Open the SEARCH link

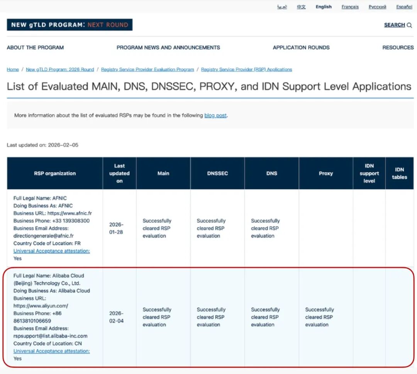pos(394,25)
